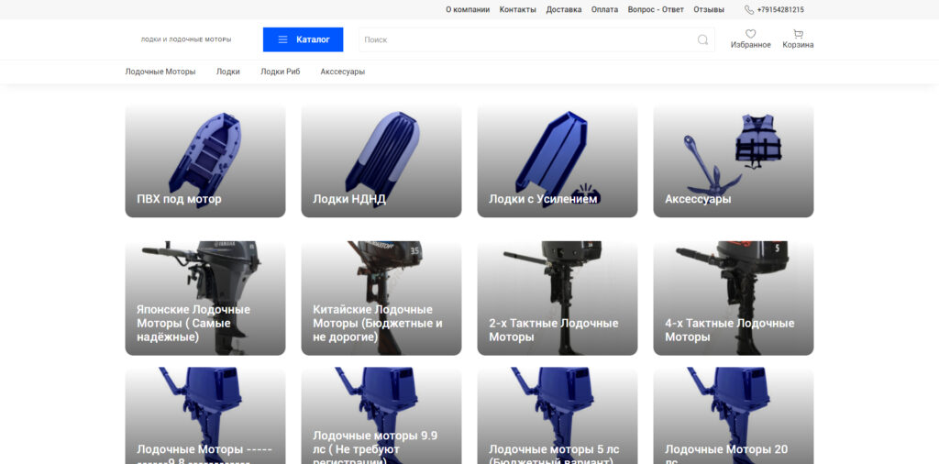Click the hamburger icon on Каталог button
Viewport: 939px width, 464px height.
pos(282,39)
